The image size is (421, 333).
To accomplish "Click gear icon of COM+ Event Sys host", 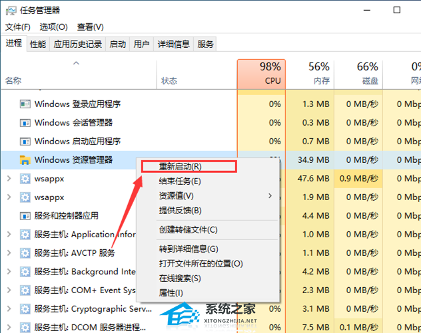I will click(x=25, y=290).
